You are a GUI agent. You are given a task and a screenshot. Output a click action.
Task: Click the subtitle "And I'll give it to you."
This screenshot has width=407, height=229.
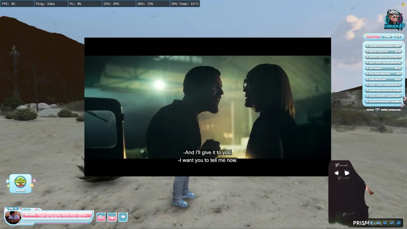(x=208, y=153)
